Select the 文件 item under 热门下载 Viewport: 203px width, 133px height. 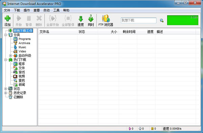22,68
